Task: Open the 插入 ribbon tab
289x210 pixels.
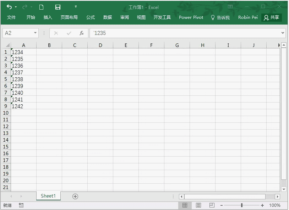Action: (x=48, y=17)
